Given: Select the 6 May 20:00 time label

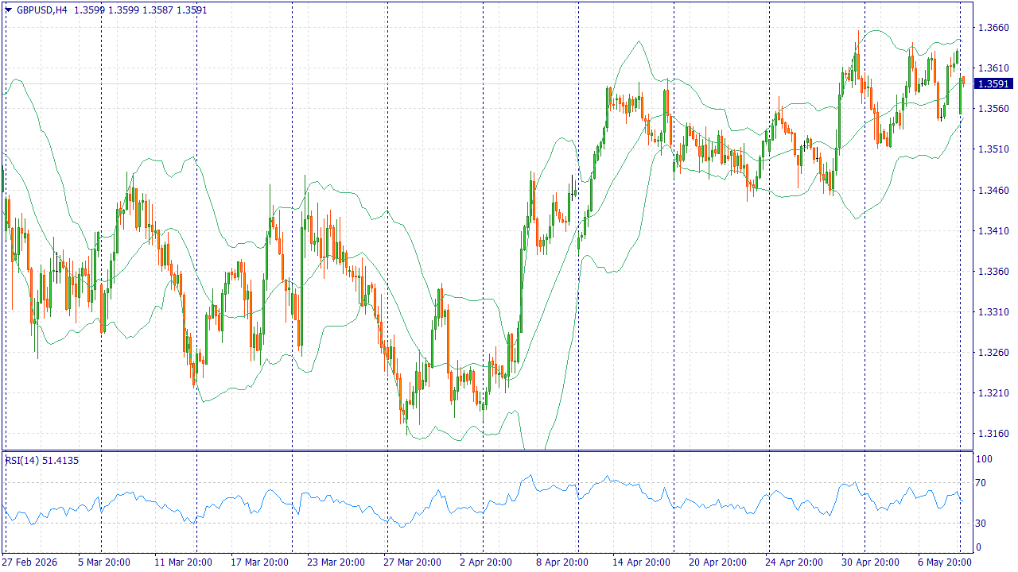Looking at the screenshot, I should pyautogui.click(x=943, y=562).
